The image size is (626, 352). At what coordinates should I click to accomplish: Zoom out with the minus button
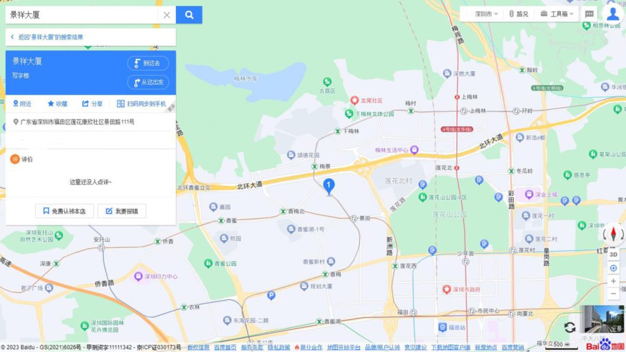[614, 293]
